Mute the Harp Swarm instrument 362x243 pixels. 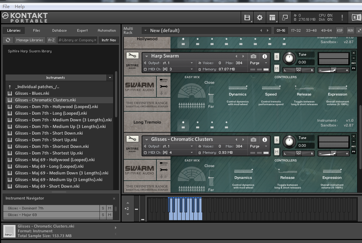[x=277, y=69]
